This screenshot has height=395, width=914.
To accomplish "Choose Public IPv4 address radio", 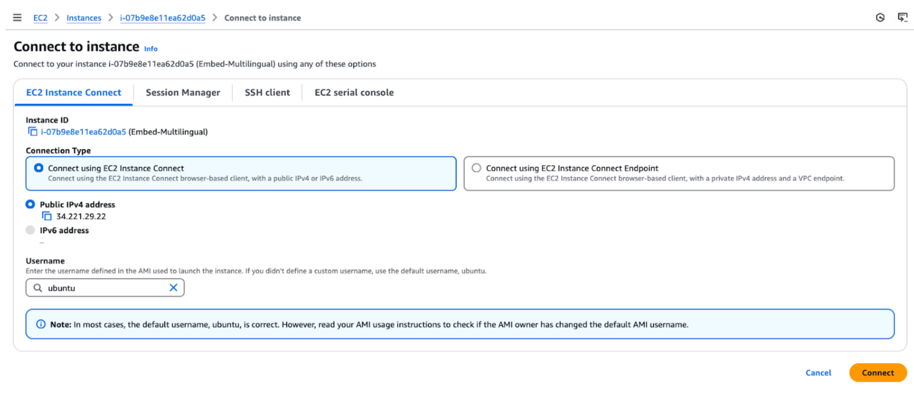I will (31, 204).
